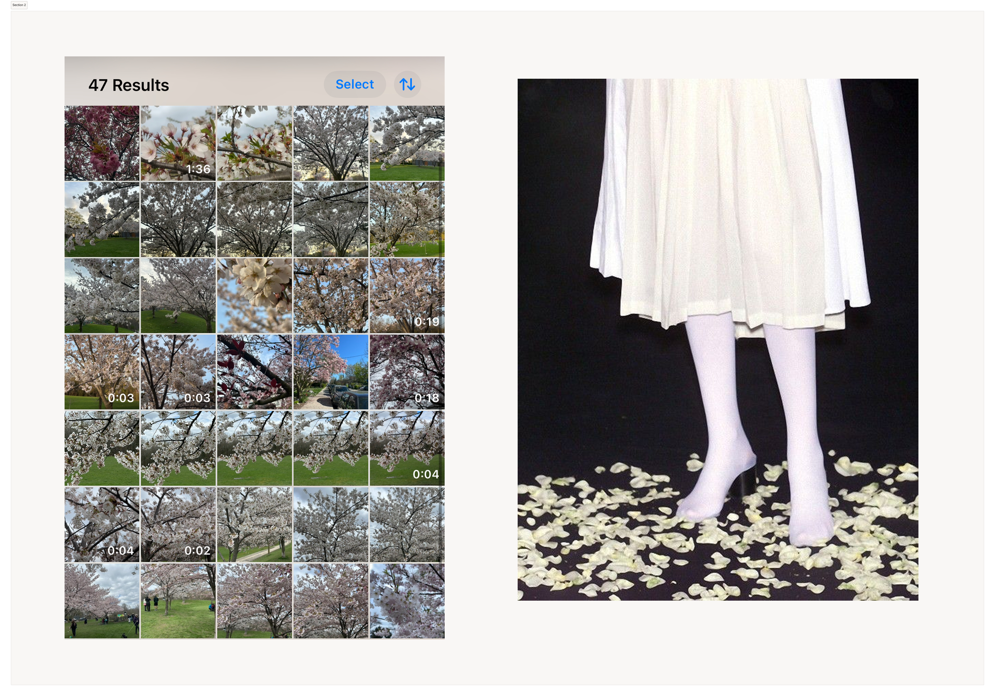Open the dark red leaves branch photo
The image size is (995, 696).
click(x=254, y=372)
